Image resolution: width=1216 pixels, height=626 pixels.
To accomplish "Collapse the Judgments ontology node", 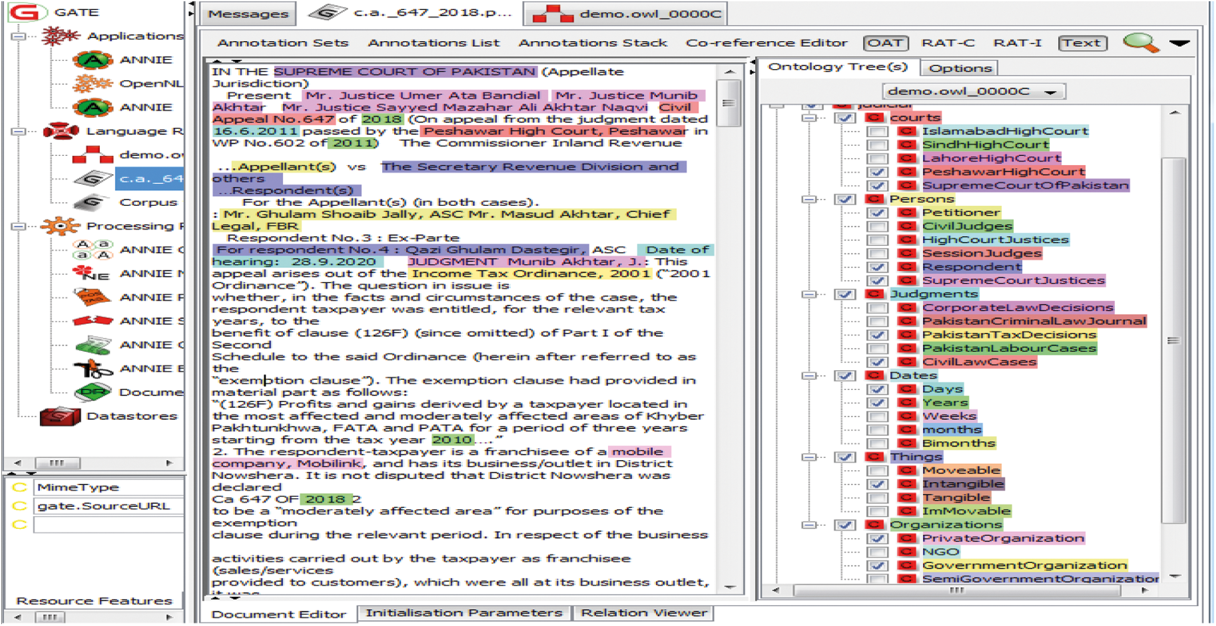I will pos(809,294).
